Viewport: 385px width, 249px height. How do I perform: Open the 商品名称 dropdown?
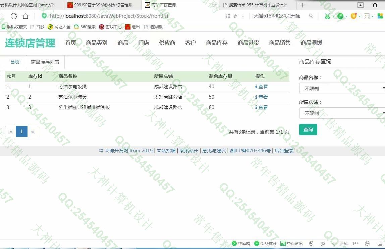[x=342, y=89]
